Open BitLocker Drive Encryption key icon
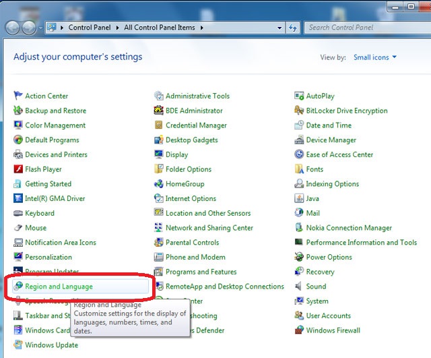Image resolution: width=431 pixels, height=358 pixels. tap(299, 111)
